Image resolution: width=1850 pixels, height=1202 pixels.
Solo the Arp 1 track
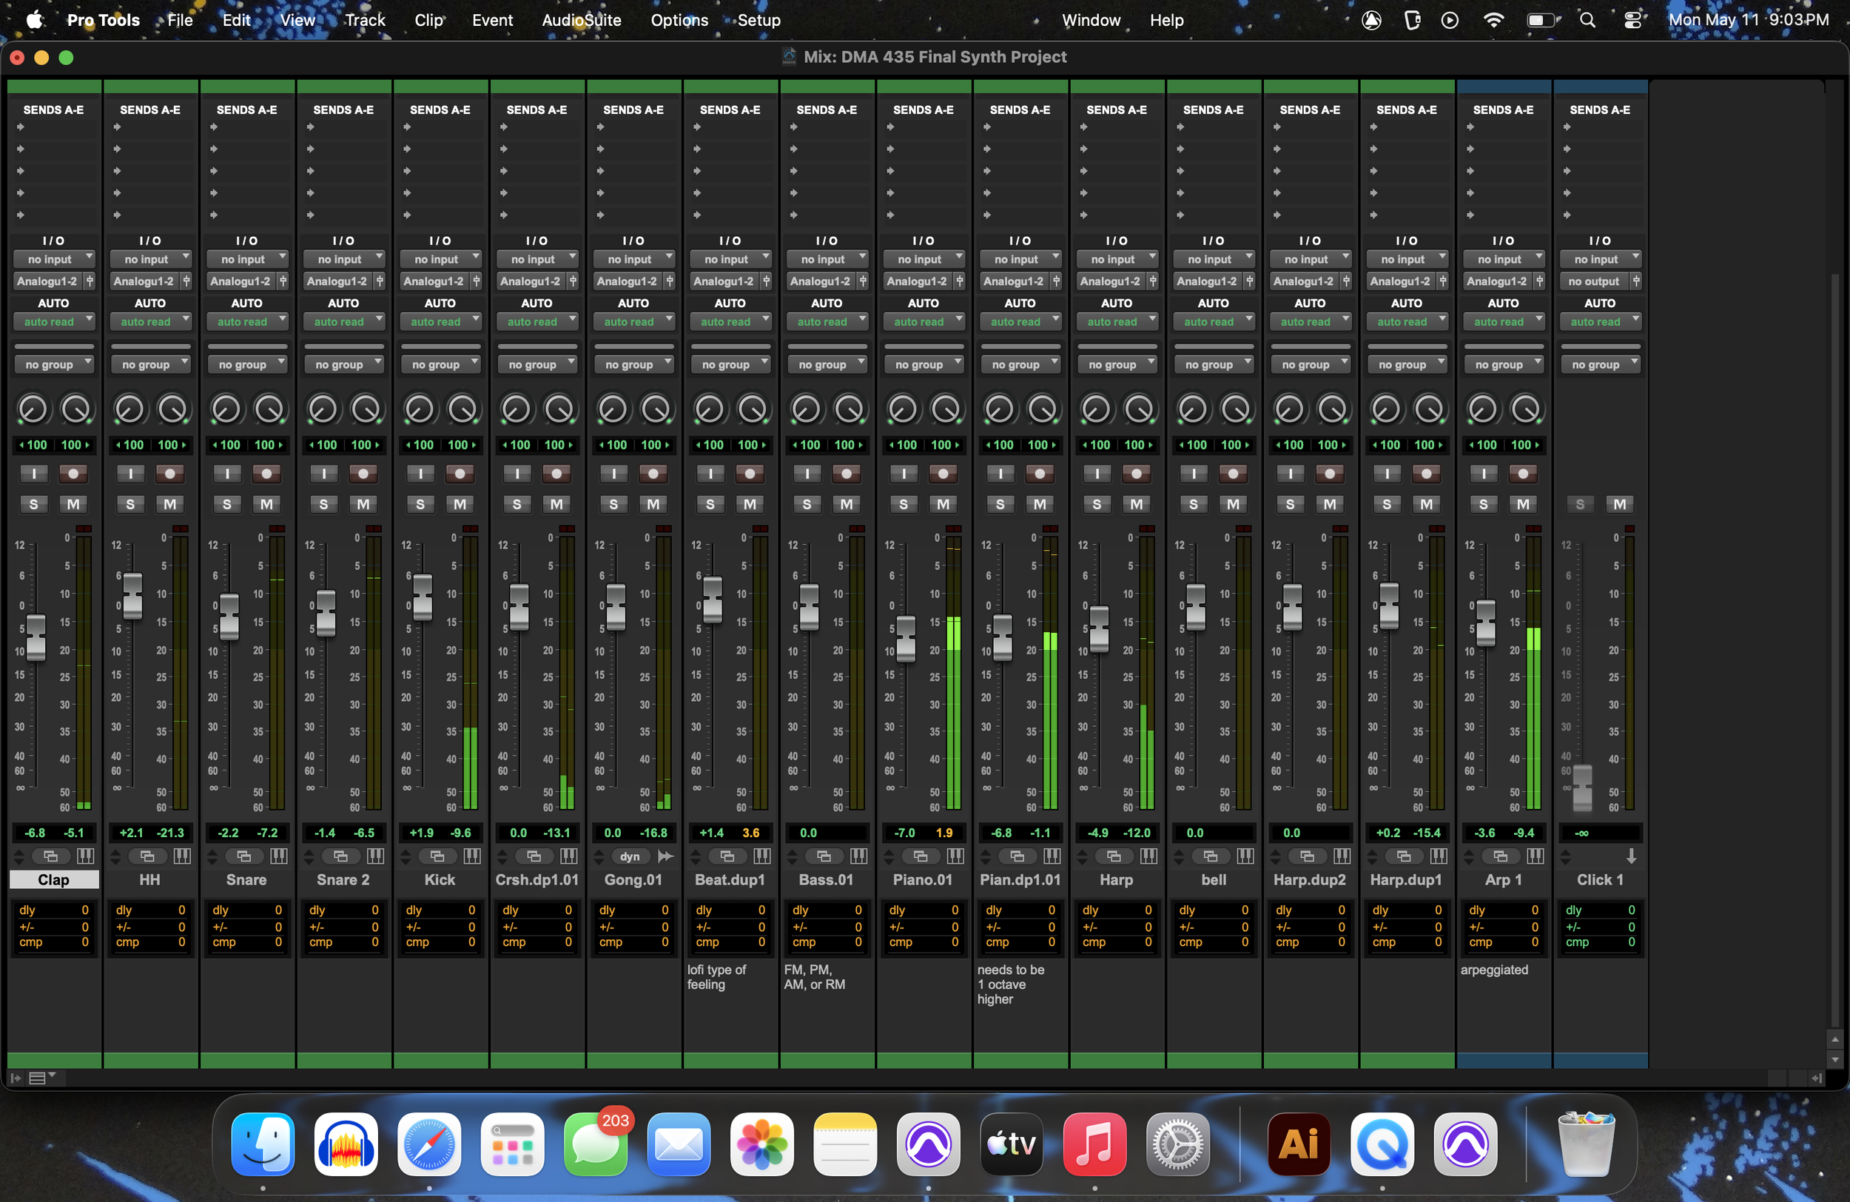point(1483,505)
